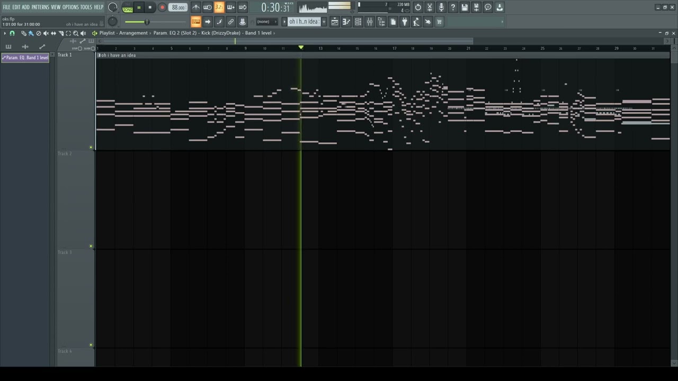Screen dimensions: 678x381
Task: Save project with the floppy disk icon
Action: (x=465, y=7)
